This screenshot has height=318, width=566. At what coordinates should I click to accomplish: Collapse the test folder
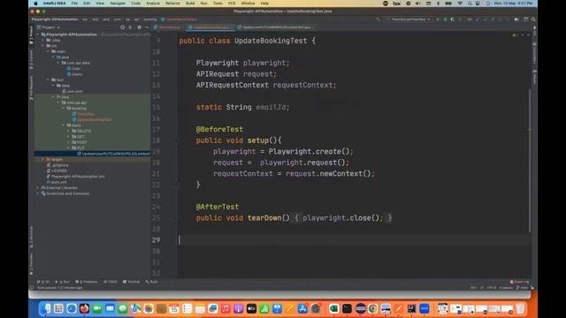[48, 80]
